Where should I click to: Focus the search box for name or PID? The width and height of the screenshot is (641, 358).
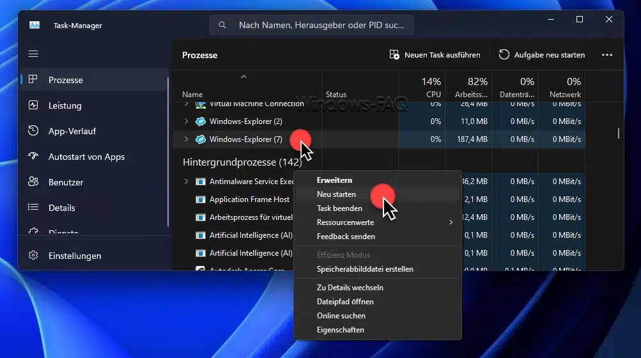coord(311,25)
